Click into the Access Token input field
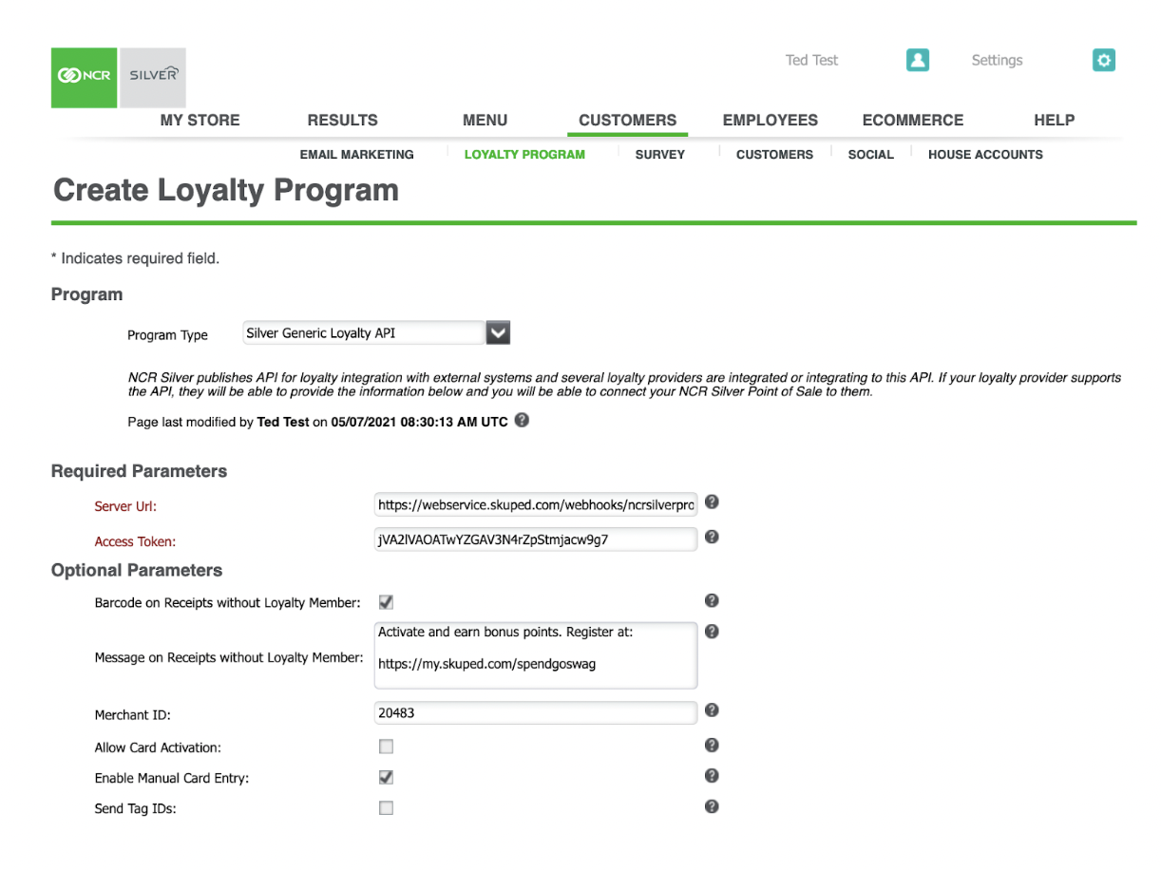 pos(536,539)
